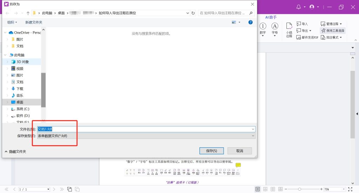359x193 pixels.
Task: Click the zoom slider handle
Action: (x=299, y=189)
